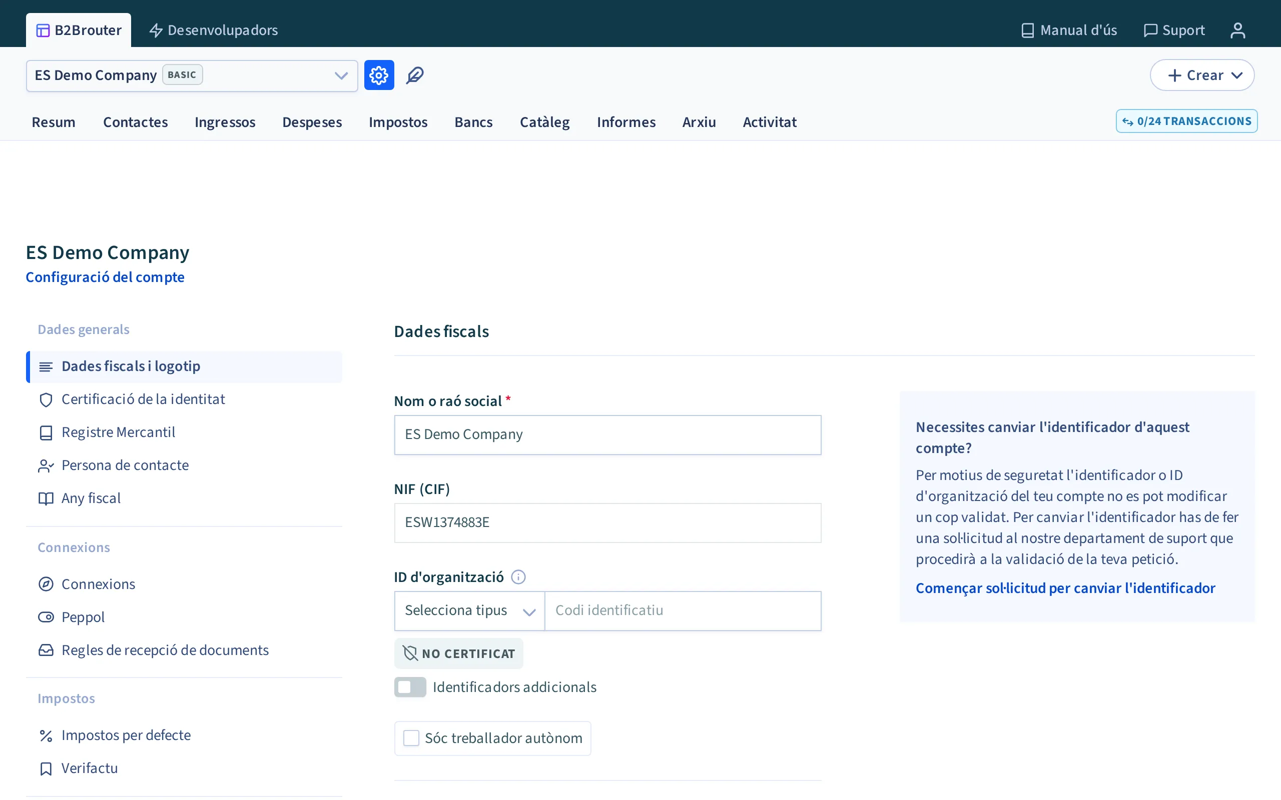The height and width of the screenshot is (800, 1281).
Task: Select Peppol in sidebar
Action: (x=184, y=617)
